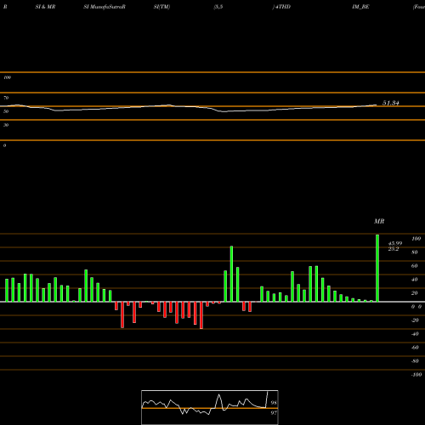
Task: Click the 45.99 value beside the tallest bar
Action: coord(395,243)
